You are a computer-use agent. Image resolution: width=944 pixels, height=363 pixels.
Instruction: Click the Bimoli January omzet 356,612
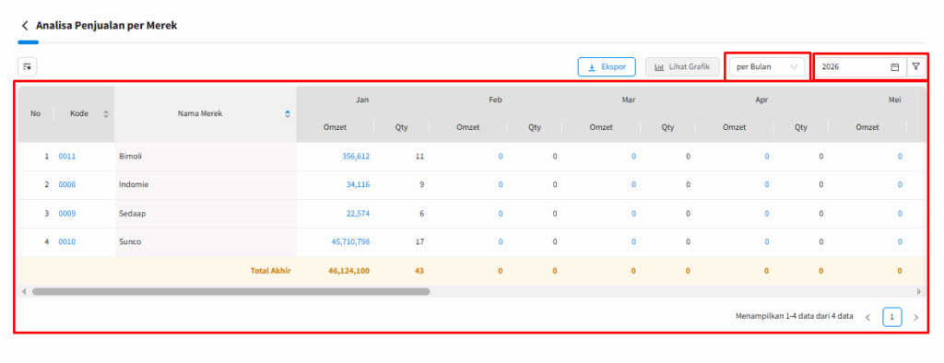[356, 156]
